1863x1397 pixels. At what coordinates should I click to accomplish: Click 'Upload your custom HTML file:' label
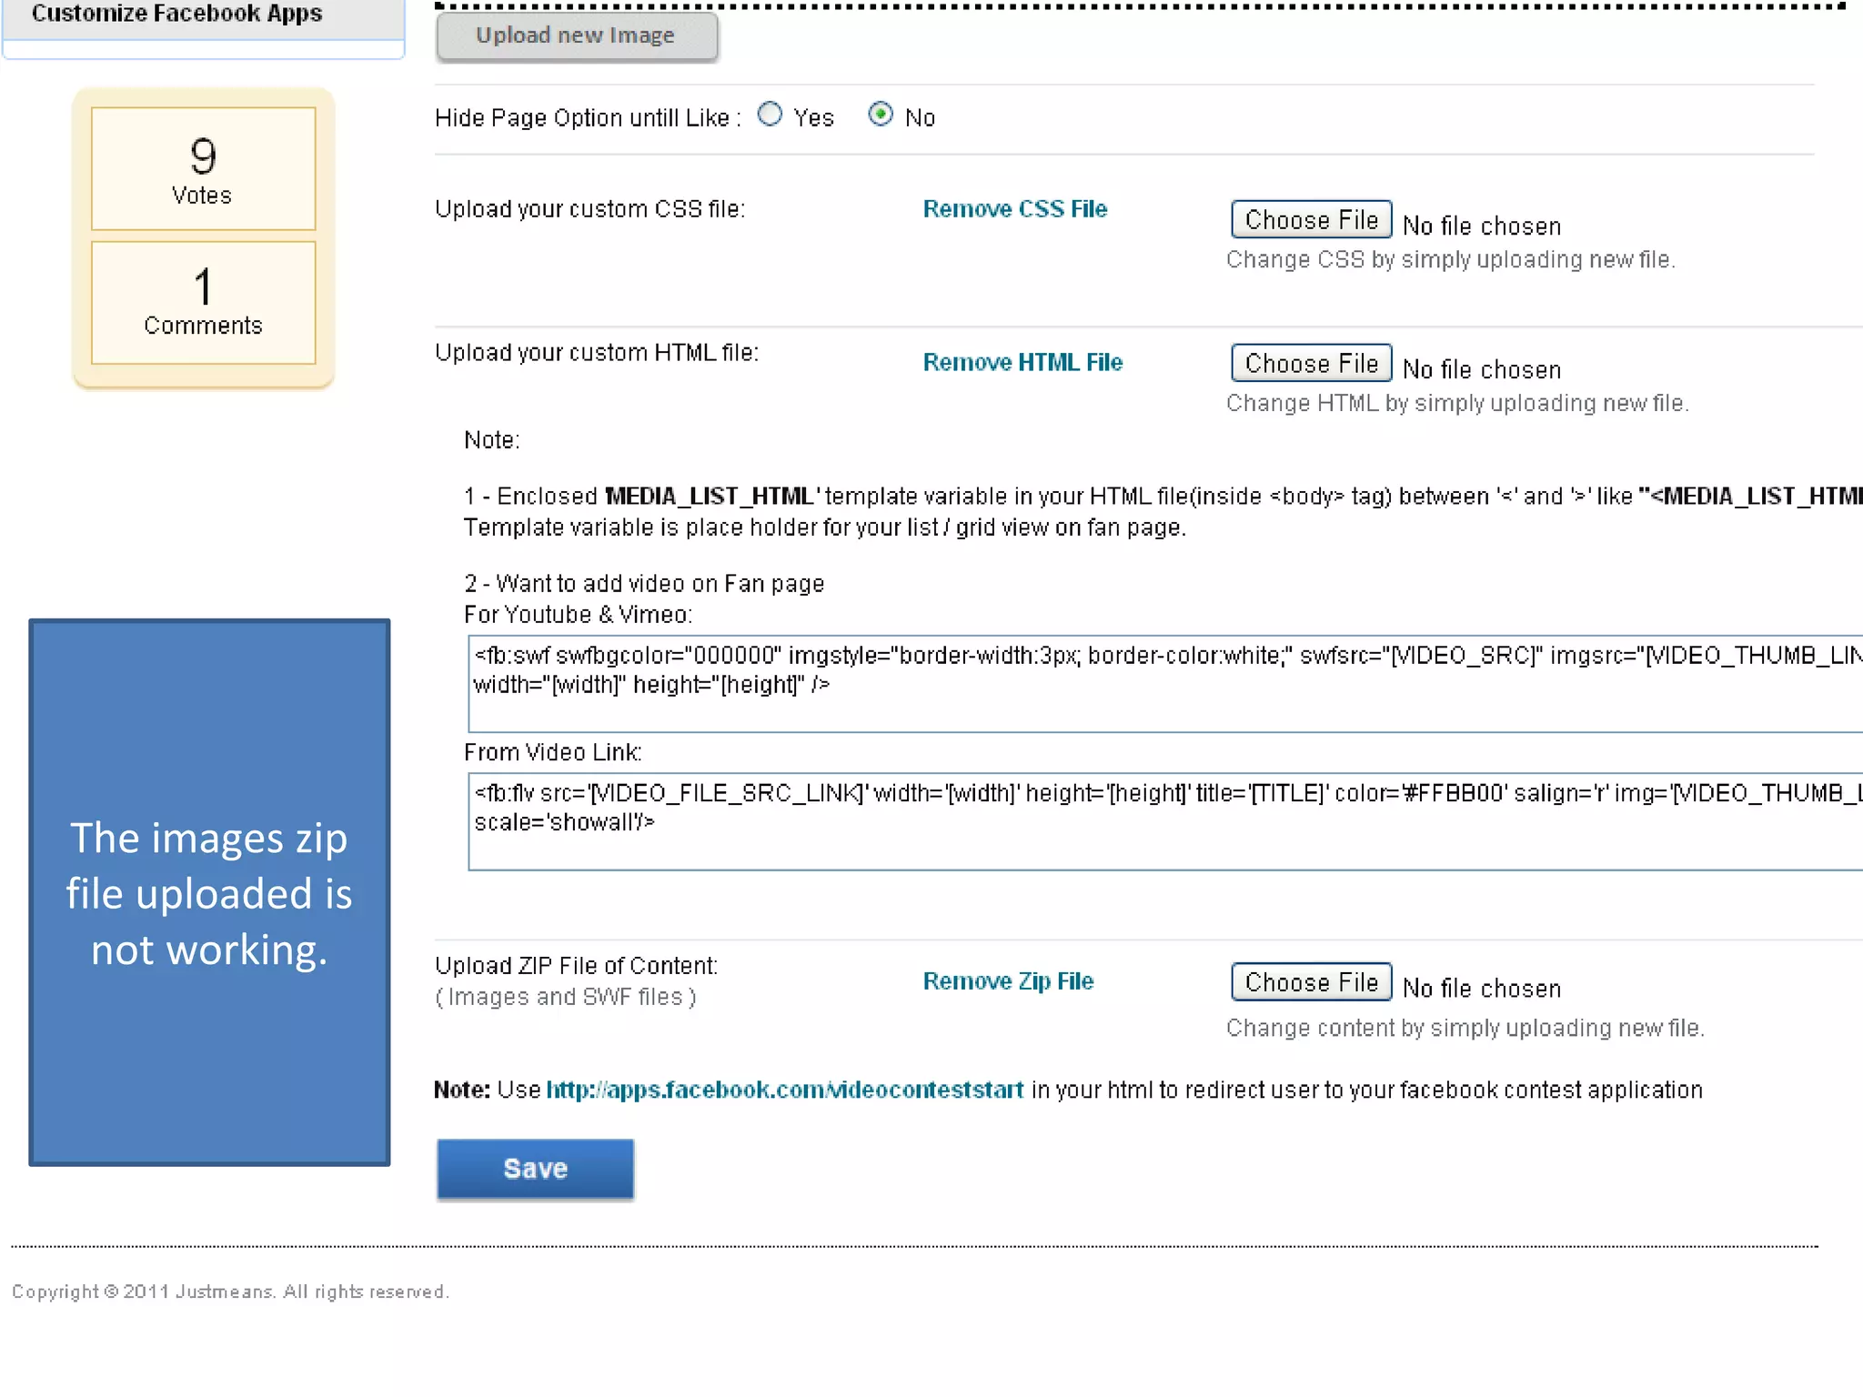tap(597, 353)
